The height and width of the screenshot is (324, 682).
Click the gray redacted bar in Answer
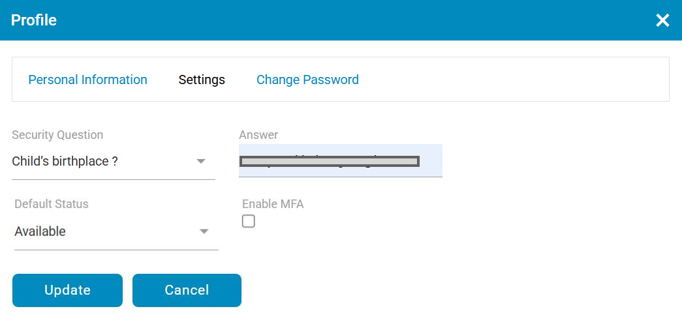click(x=329, y=161)
